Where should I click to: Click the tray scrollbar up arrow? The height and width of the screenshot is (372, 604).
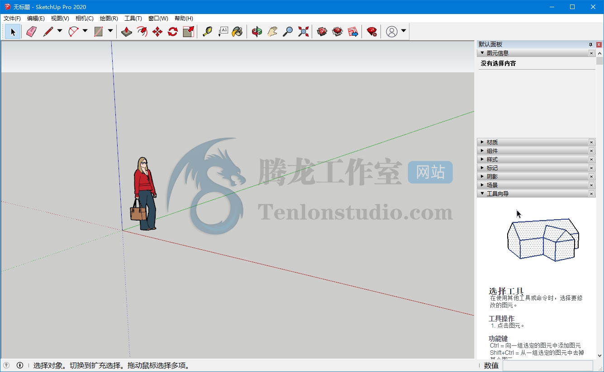tap(600, 53)
